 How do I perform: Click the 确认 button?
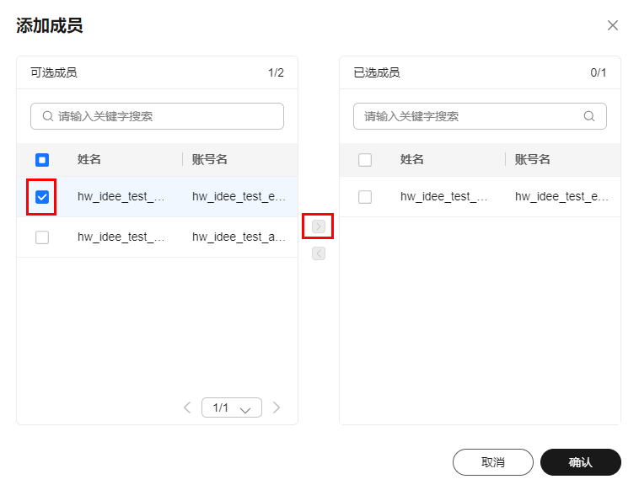coord(581,462)
